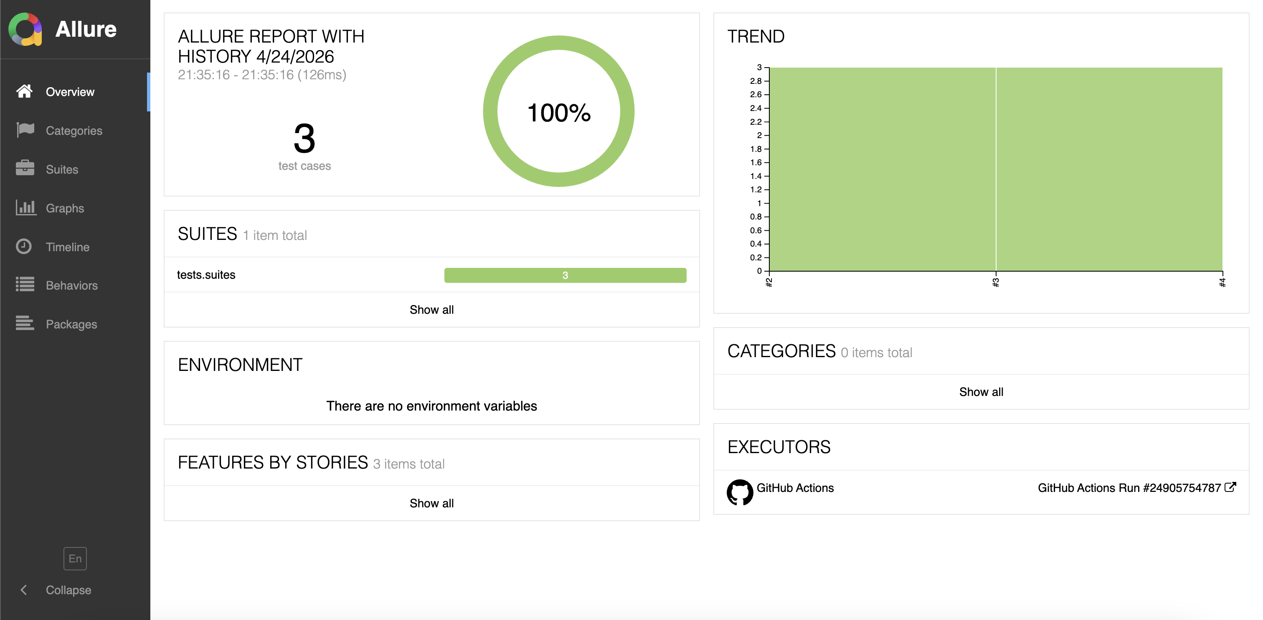1263x620 pixels.
Task: Select the Suites menu label
Action: coord(62,169)
